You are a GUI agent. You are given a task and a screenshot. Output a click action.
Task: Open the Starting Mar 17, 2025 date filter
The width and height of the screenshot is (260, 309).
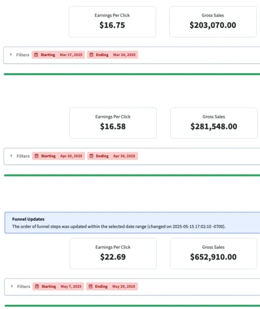click(58, 55)
